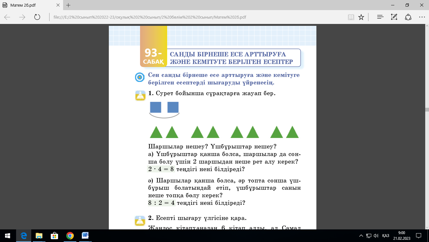Open the Hub favorites and history panel

[x=380, y=17]
